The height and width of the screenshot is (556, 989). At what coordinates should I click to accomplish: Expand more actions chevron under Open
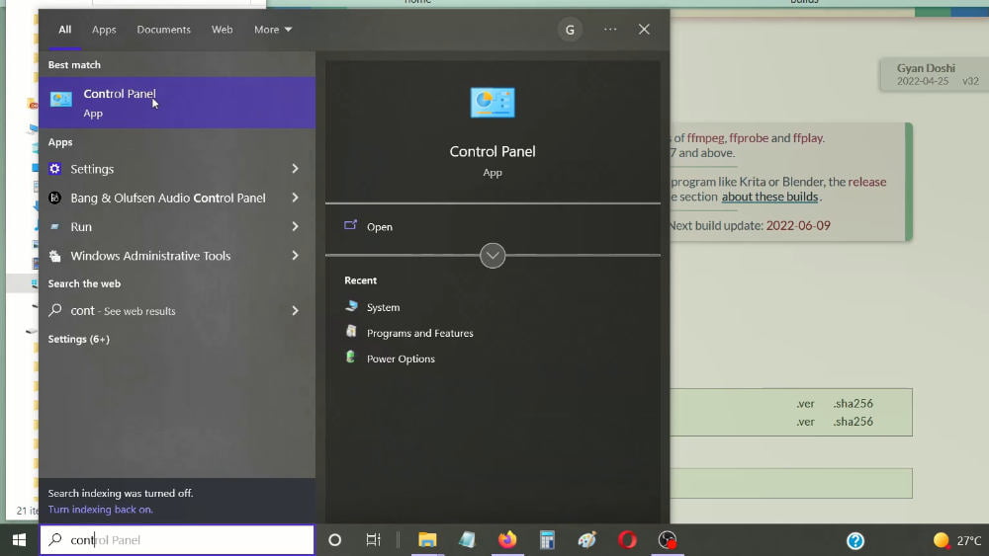[493, 256]
